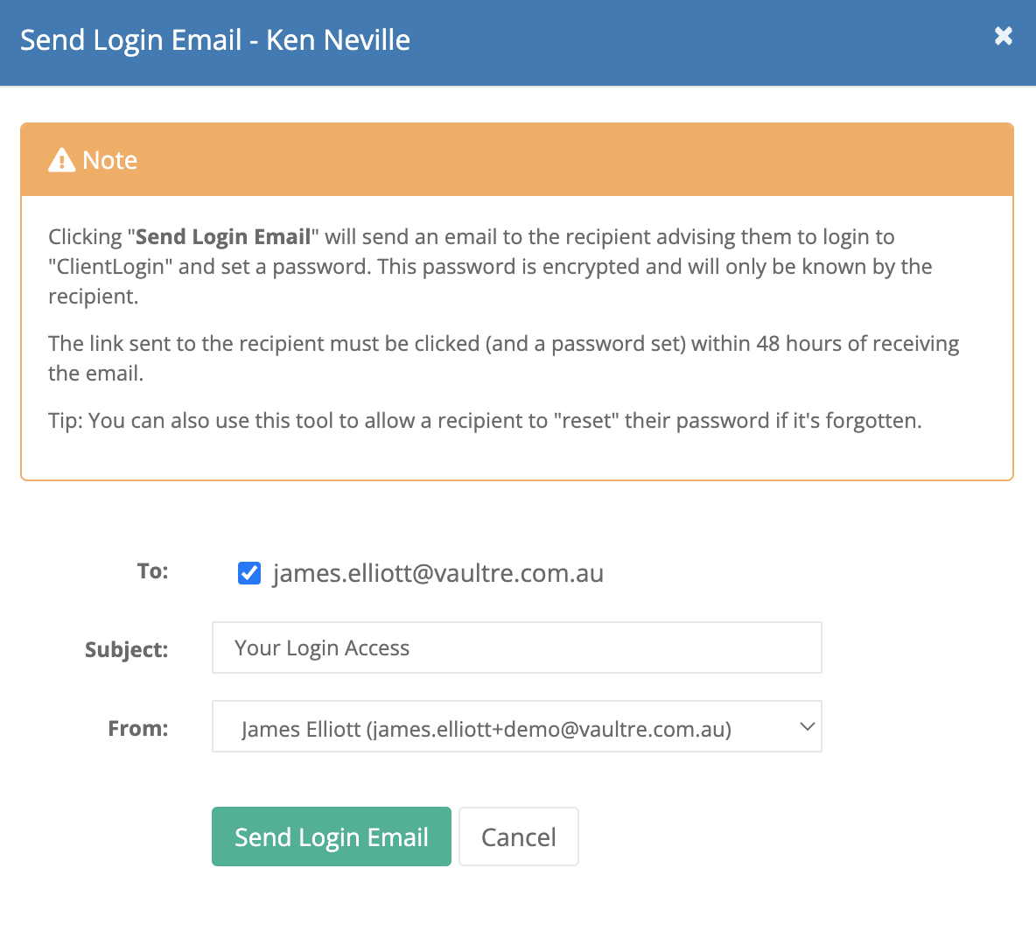Click the dialog title 'Send Login Email - Ken Neville'
This screenshot has height=938, width=1036.
coord(215,40)
